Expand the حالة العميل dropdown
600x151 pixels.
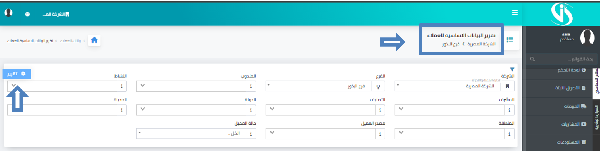click(x=191, y=134)
